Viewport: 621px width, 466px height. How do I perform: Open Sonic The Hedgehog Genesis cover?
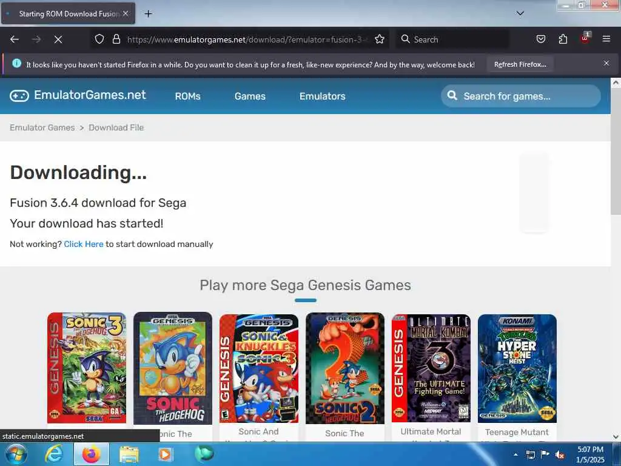point(173,368)
